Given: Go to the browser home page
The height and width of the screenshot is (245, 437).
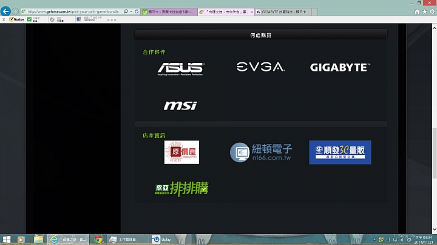Looking at the screenshot, I should pyautogui.click(x=417, y=11).
